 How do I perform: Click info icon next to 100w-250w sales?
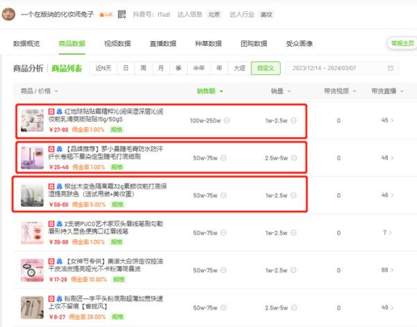(227, 120)
